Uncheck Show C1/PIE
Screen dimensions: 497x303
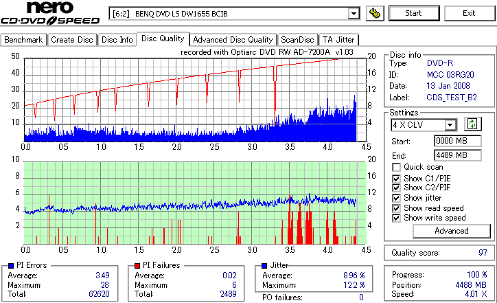tap(396, 179)
